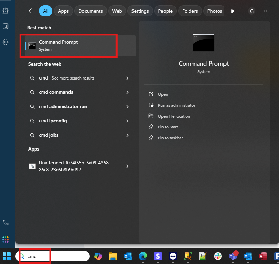Open TeamViewer from the taskbar
This screenshot has width=279, height=264.
click(173, 256)
